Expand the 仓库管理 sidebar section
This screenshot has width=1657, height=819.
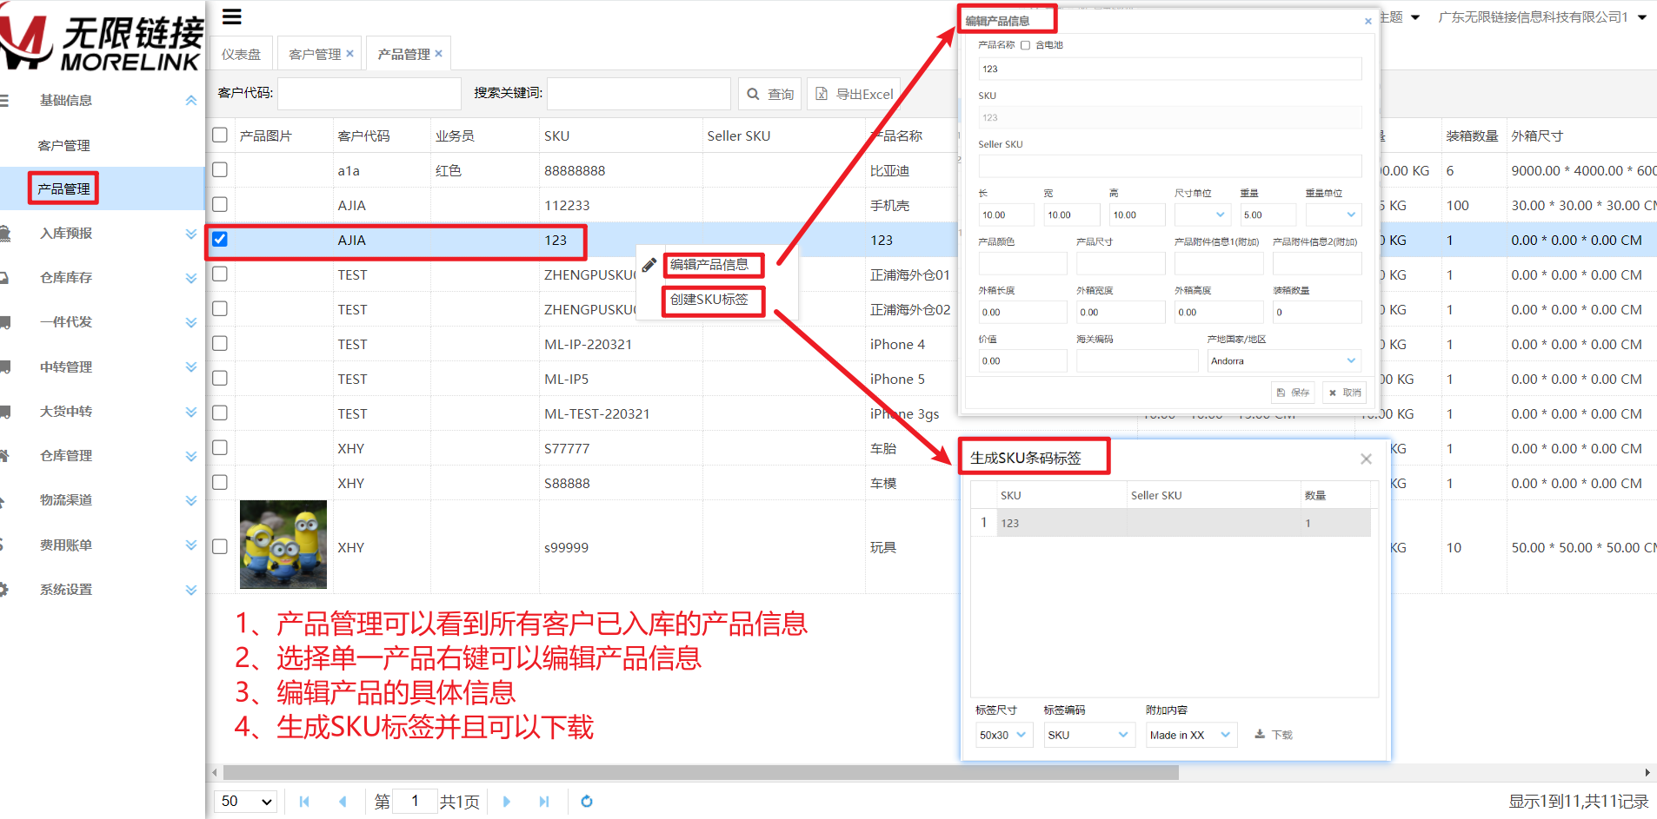coord(191,456)
